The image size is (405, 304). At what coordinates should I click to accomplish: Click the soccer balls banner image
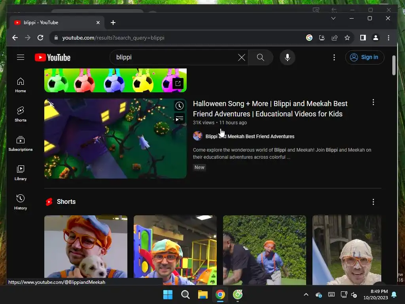(115, 80)
